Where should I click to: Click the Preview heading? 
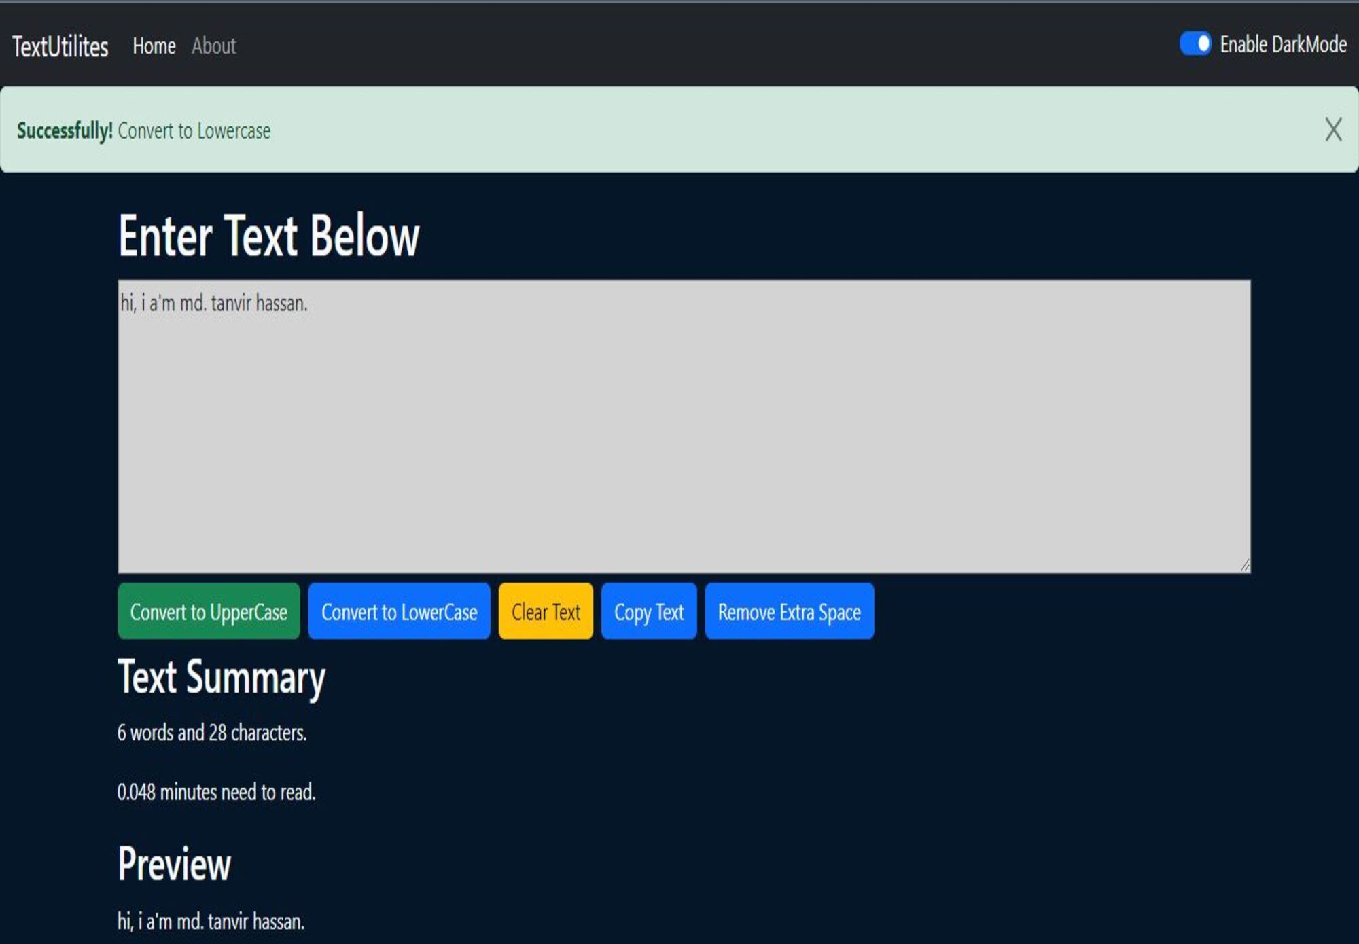[x=174, y=864]
